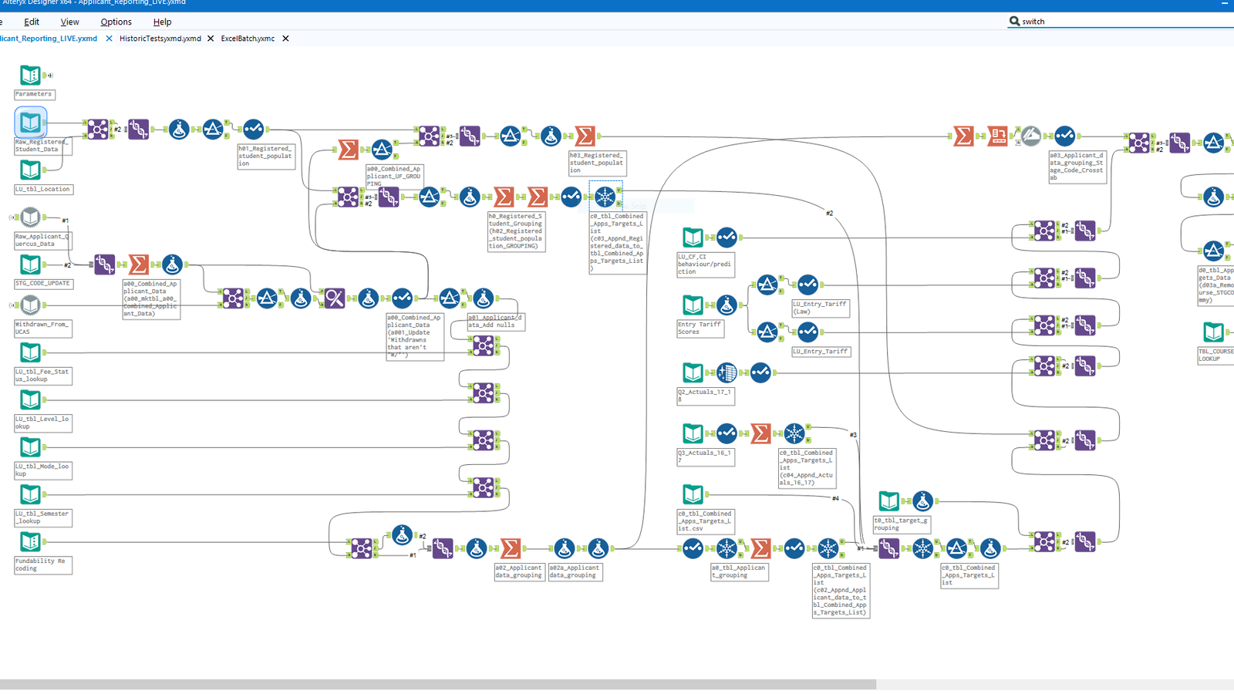The height and width of the screenshot is (694, 1234).
Task: Open the Edit menu
Action: tap(32, 22)
